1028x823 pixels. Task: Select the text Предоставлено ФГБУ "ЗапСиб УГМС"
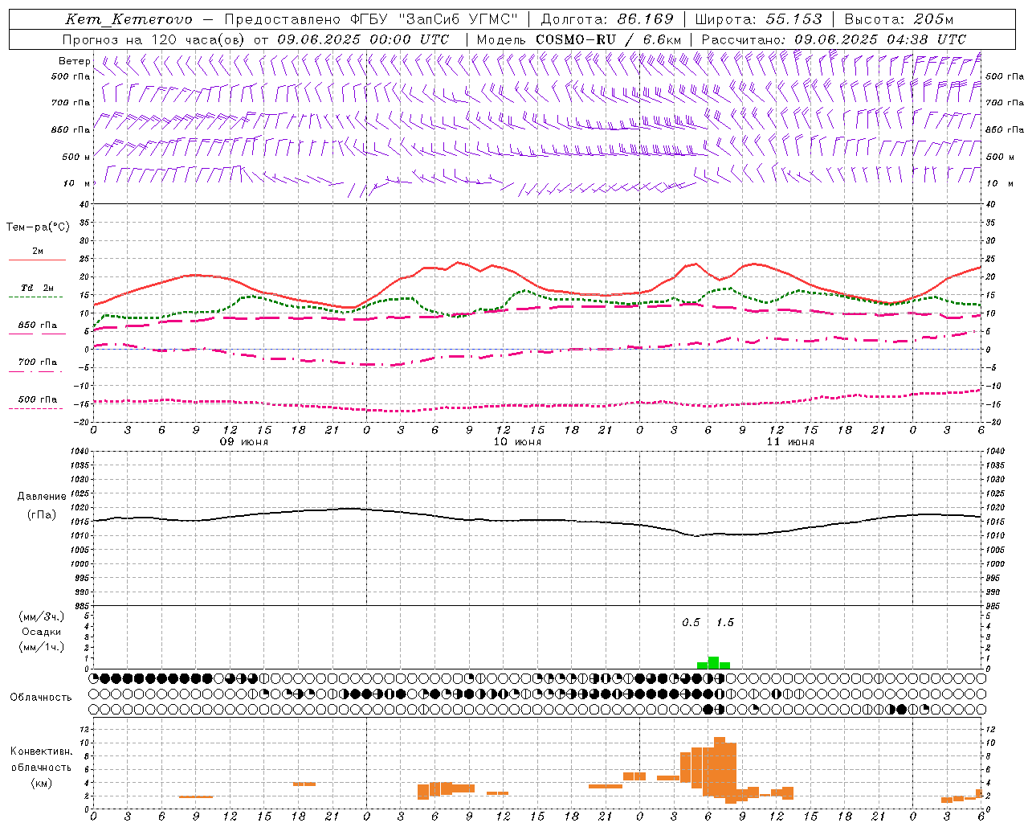[x=371, y=19]
